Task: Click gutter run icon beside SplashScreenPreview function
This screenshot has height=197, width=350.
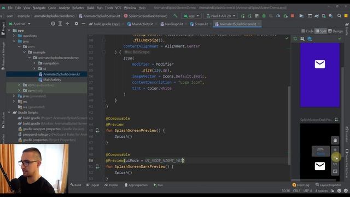Action: [x=97, y=130]
